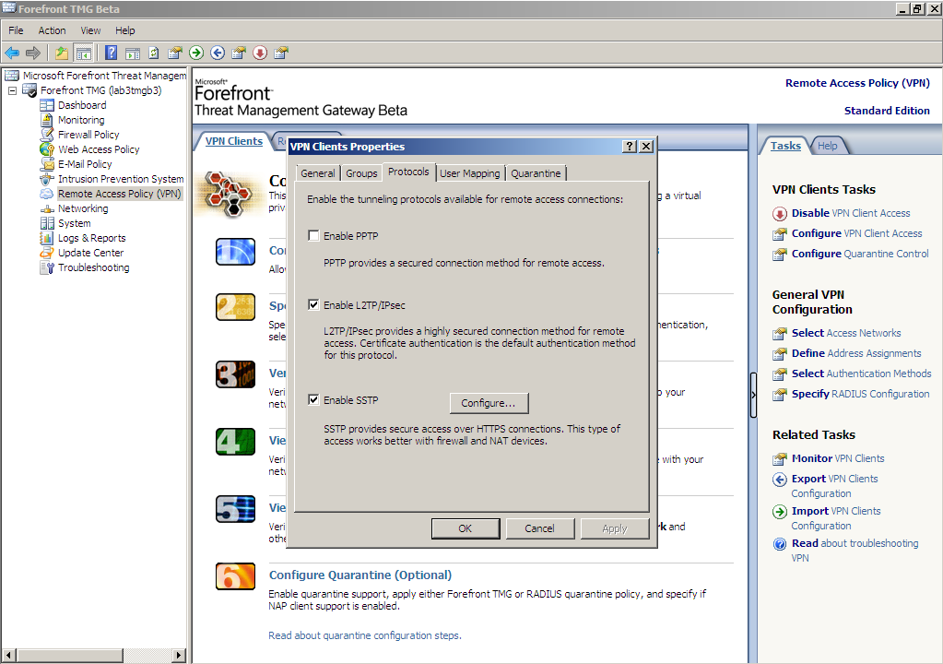This screenshot has width=943, height=664.
Task: Click the orange step 6 quarantine icon
Action: click(x=235, y=576)
